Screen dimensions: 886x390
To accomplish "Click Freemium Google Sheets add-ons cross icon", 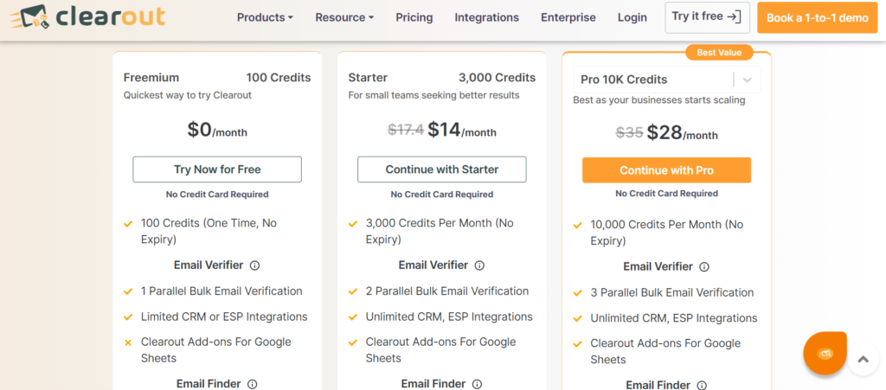I will point(128,342).
